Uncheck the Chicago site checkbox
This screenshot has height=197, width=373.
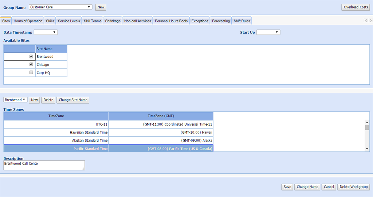click(x=31, y=65)
